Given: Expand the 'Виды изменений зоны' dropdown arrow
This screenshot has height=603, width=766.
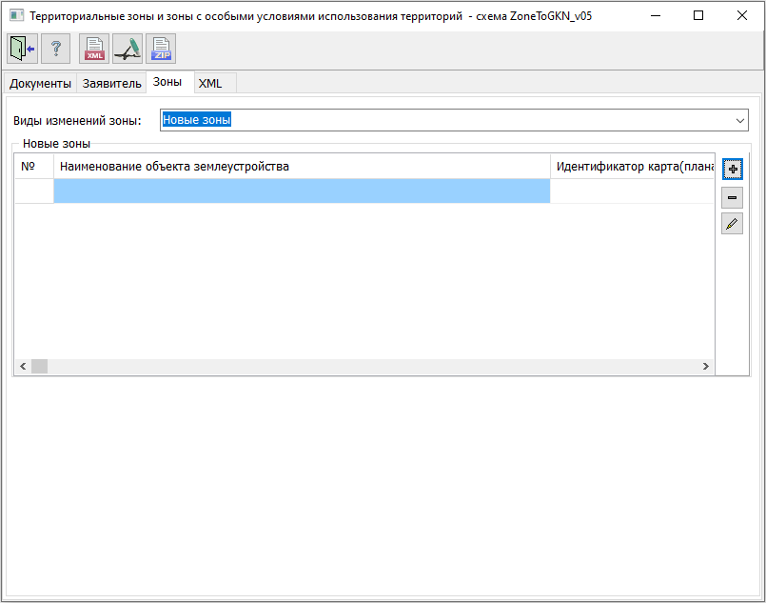Looking at the screenshot, I should click(x=740, y=121).
